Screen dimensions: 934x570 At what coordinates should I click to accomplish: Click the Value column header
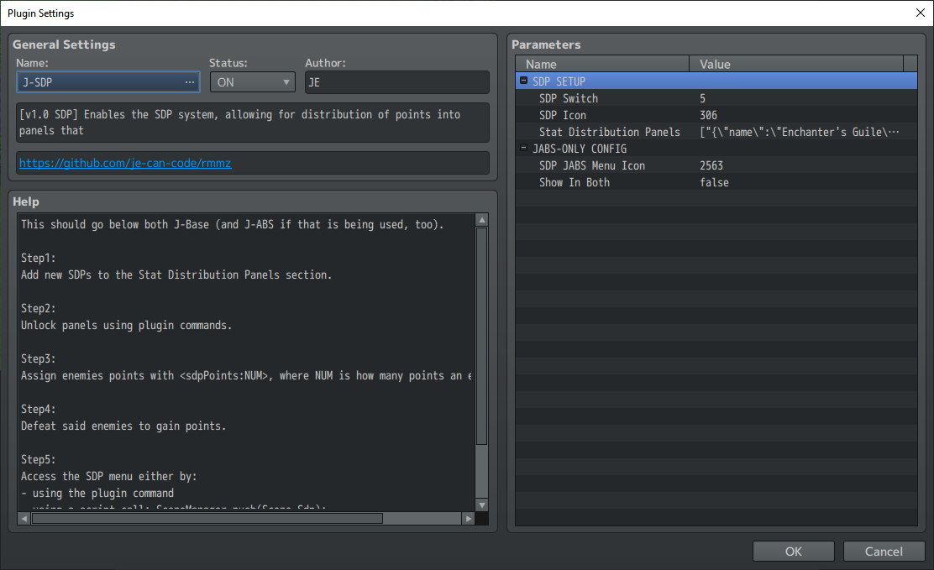[x=796, y=64]
